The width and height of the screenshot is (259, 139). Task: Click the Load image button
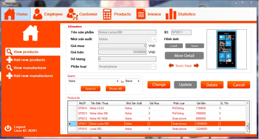174,46
